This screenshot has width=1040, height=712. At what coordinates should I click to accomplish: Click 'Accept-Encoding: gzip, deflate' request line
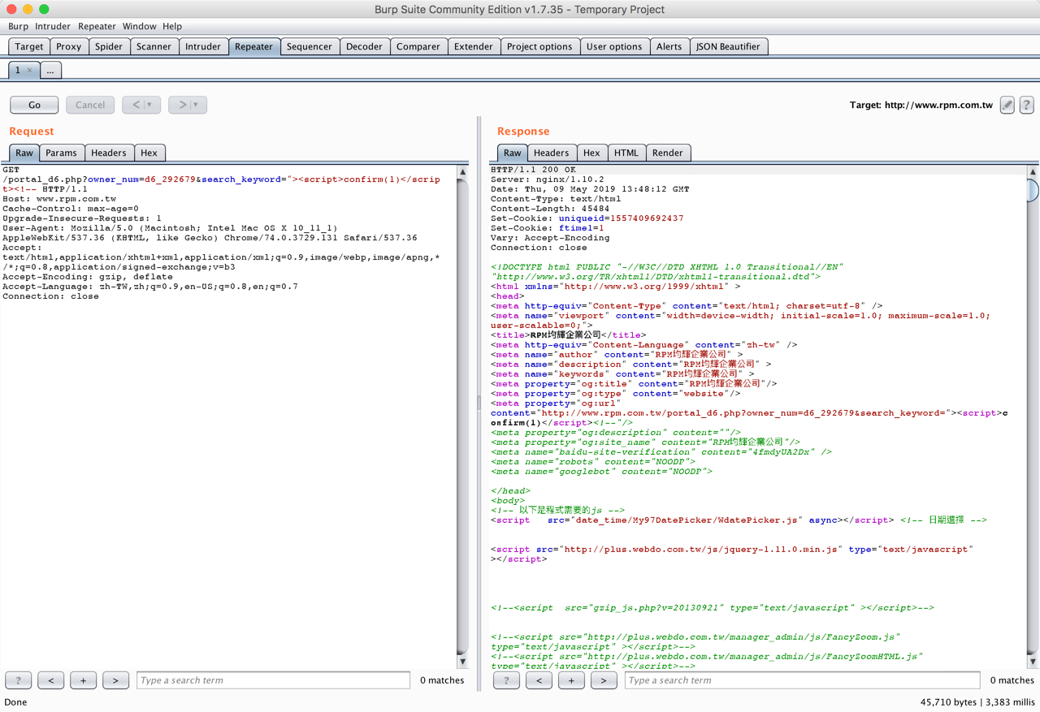tap(88, 277)
